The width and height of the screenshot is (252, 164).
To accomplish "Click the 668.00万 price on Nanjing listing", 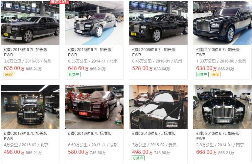I will click(x=206, y=152).
